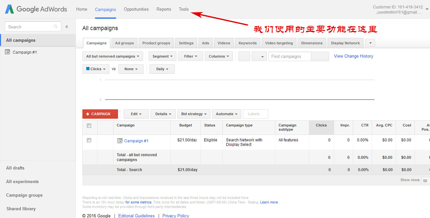Viewport: 430px width, 218px height.
Task: Open View Change History link
Action: click(x=353, y=56)
